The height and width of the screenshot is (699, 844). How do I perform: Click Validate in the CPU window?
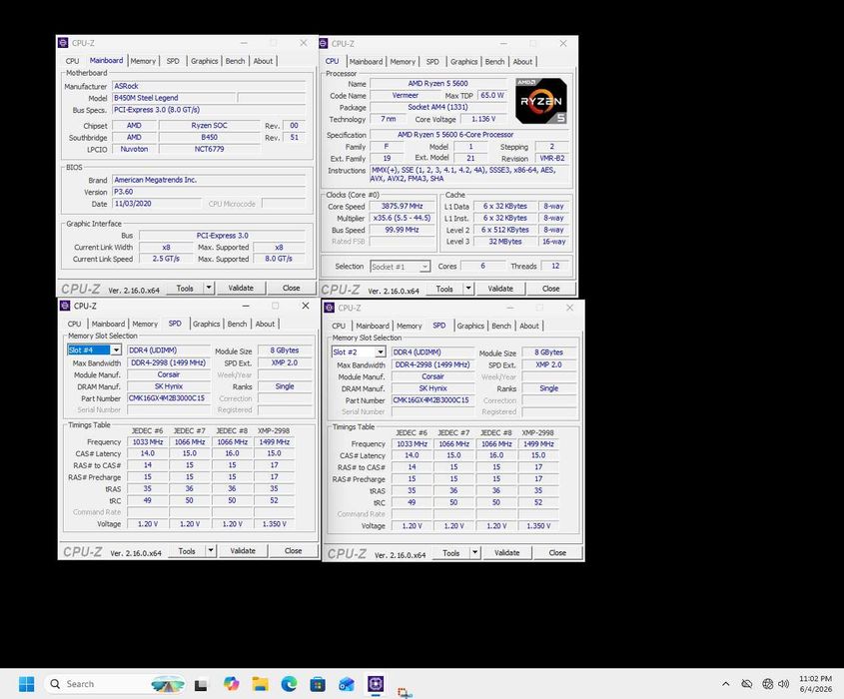coord(500,289)
